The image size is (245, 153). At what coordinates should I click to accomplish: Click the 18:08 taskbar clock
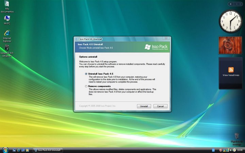[x=240, y=150]
